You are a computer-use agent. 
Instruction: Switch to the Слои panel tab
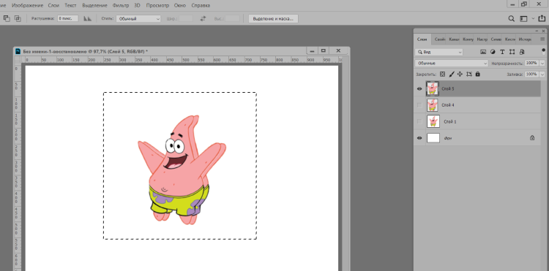422,39
